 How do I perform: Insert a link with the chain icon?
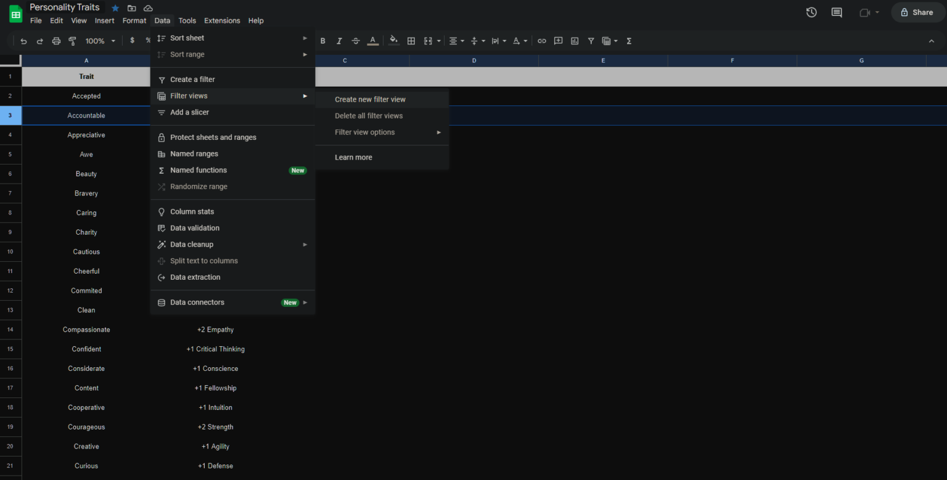point(542,41)
